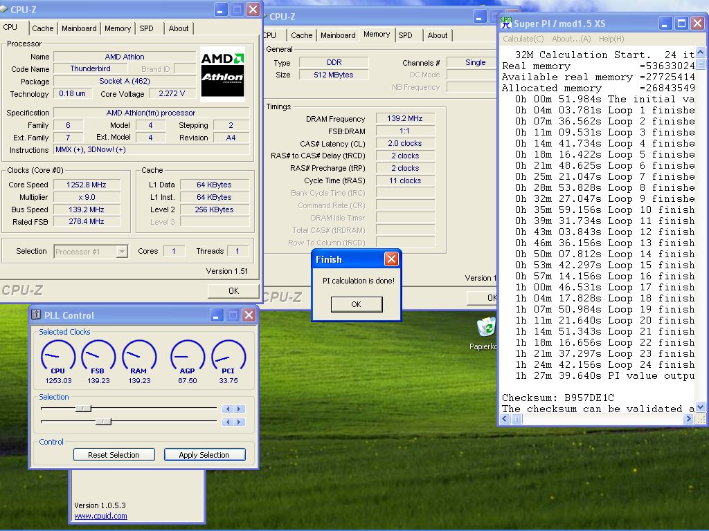Click the Loop 24 finished line in Super PI

[x=604, y=365]
